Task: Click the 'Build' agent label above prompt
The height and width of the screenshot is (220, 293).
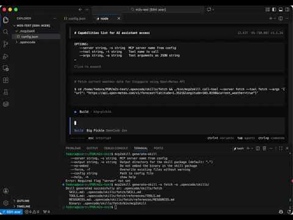Action: point(84,112)
